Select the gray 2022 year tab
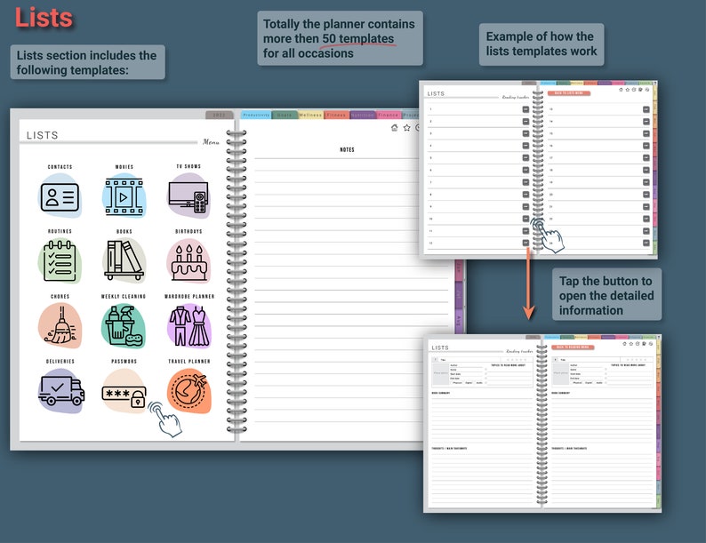706x543 pixels. click(220, 115)
